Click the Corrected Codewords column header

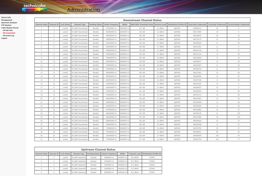click(217, 24)
